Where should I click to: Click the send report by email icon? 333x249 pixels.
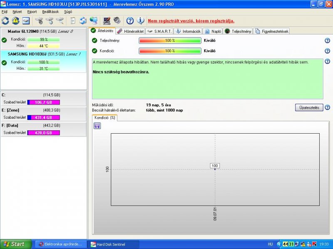point(83,21)
